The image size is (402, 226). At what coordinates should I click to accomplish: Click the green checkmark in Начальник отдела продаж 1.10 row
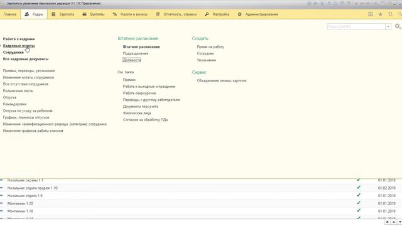click(x=359, y=188)
